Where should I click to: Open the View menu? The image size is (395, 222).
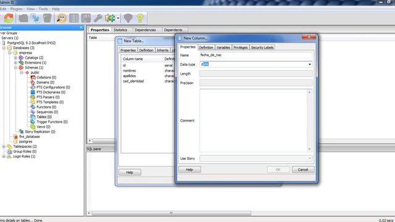click(x=30, y=9)
